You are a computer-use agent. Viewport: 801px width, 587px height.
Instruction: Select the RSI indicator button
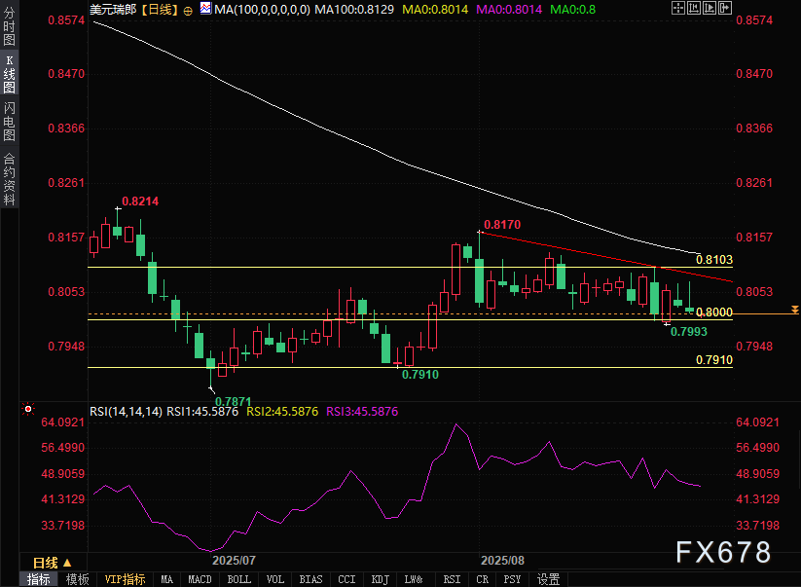click(452, 579)
